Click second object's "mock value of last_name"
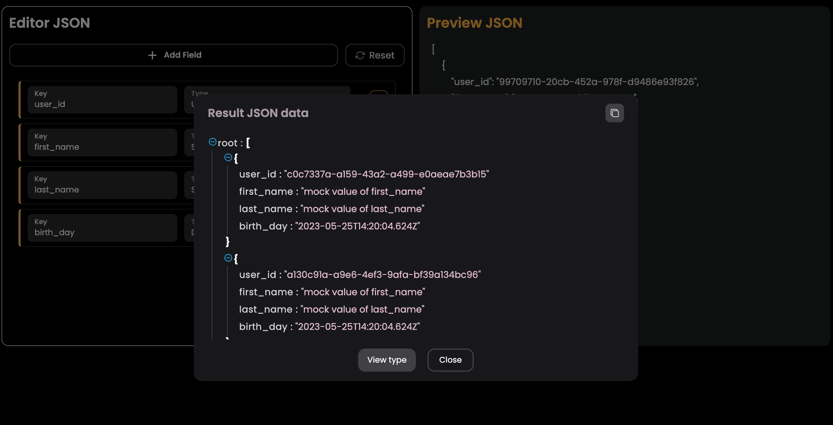This screenshot has height=425, width=833. tap(362, 310)
